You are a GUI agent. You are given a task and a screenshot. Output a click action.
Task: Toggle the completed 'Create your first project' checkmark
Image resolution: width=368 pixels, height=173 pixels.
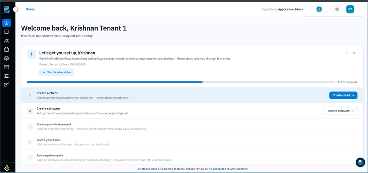coord(30,126)
